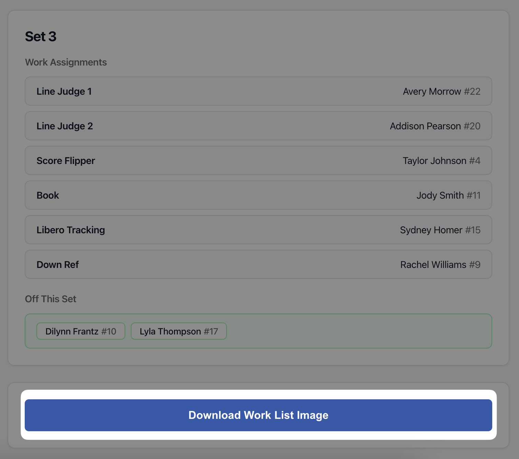This screenshot has width=519, height=459.
Task: Select the Score Flipper assignment row
Action: point(258,161)
